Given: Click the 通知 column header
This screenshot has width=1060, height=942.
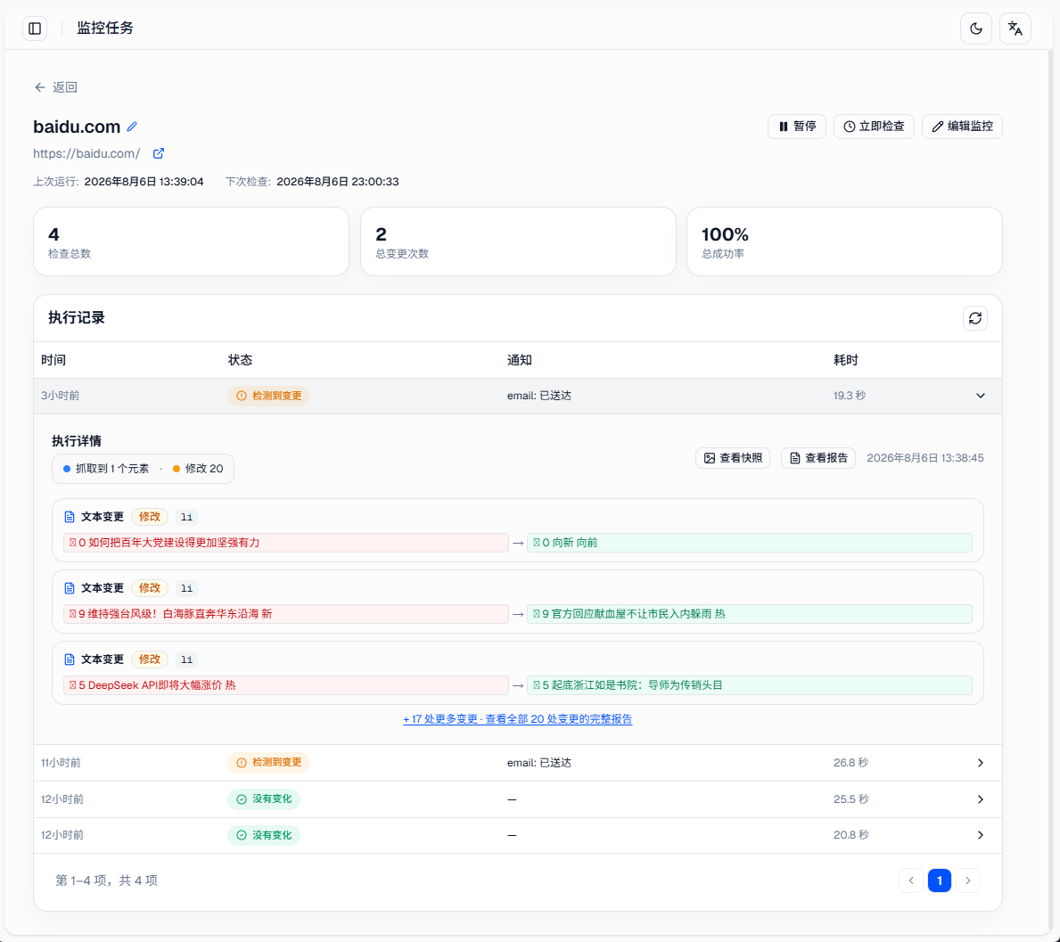Looking at the screenshot, I should (519, 360).
